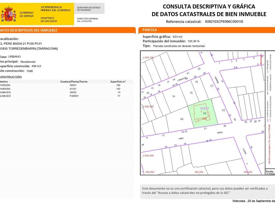Select graphic surface value '633 m2'
The height and width of the screenshot is (206, 275).
[178, 37]
